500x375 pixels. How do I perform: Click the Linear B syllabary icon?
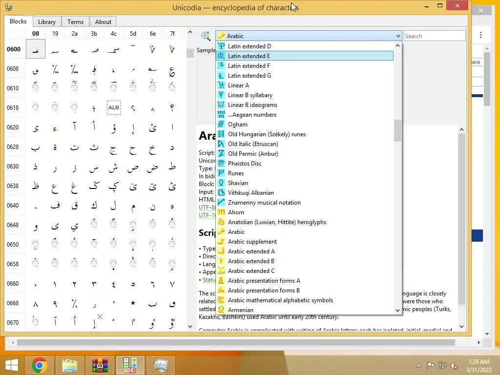(x=221, y=95)
